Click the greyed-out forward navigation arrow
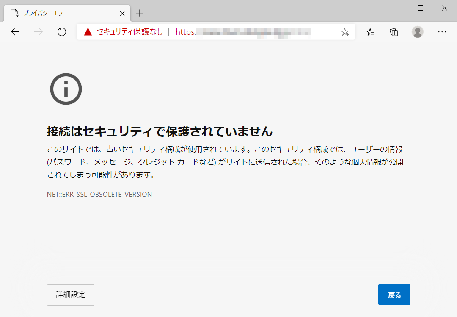457x317 pixels. pyautogui.click(x=39, y=32)
